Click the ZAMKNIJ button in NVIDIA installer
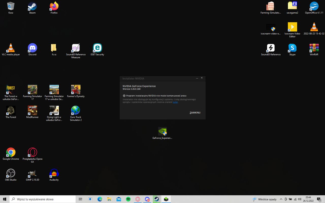 click(x=195, y=113)
